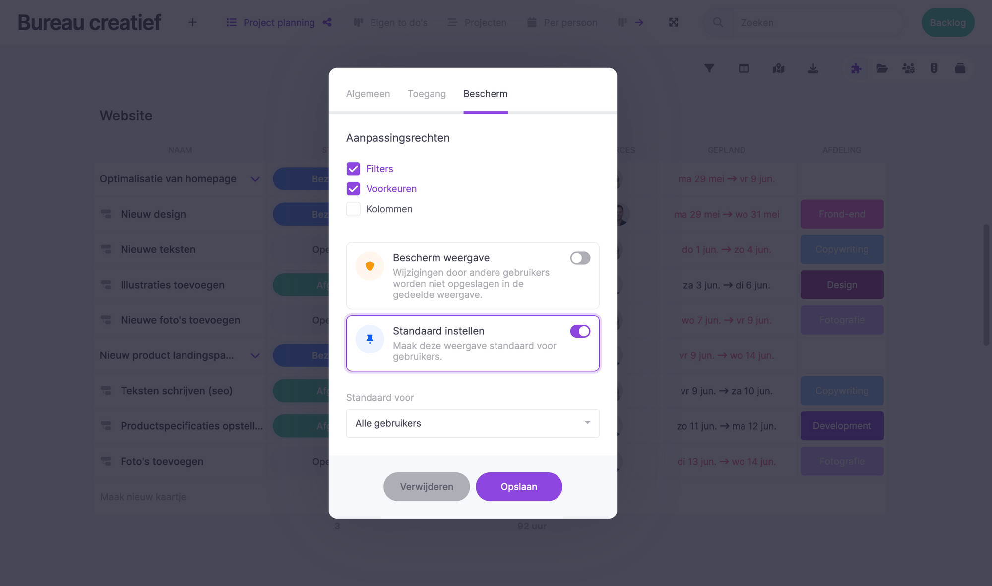Toggle the Bescherm weergave switch
Screen dimensions: 992x586
point(580,259)
